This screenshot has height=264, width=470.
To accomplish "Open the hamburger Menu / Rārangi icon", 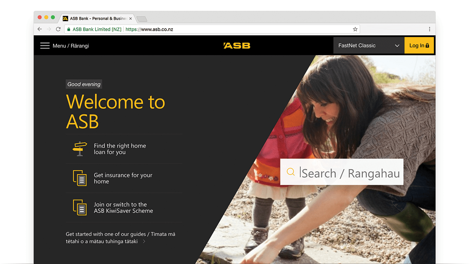I will point(45,45).
